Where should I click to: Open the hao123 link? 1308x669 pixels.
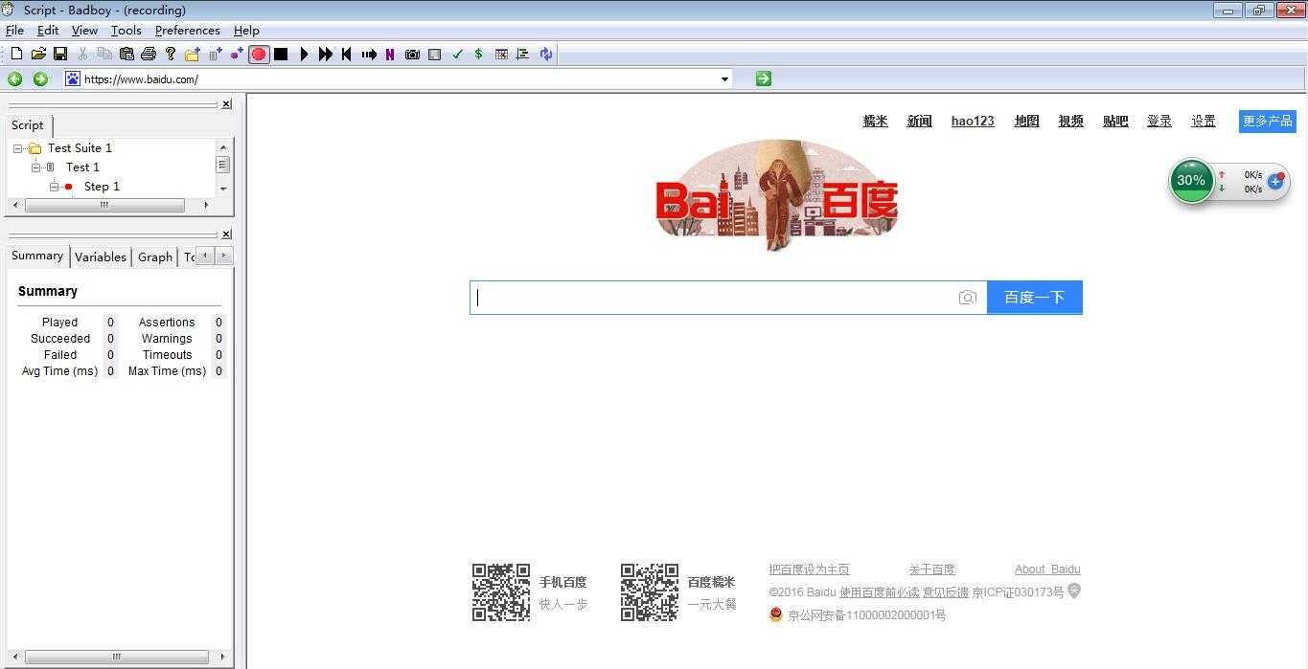click(x=973, y=121)
